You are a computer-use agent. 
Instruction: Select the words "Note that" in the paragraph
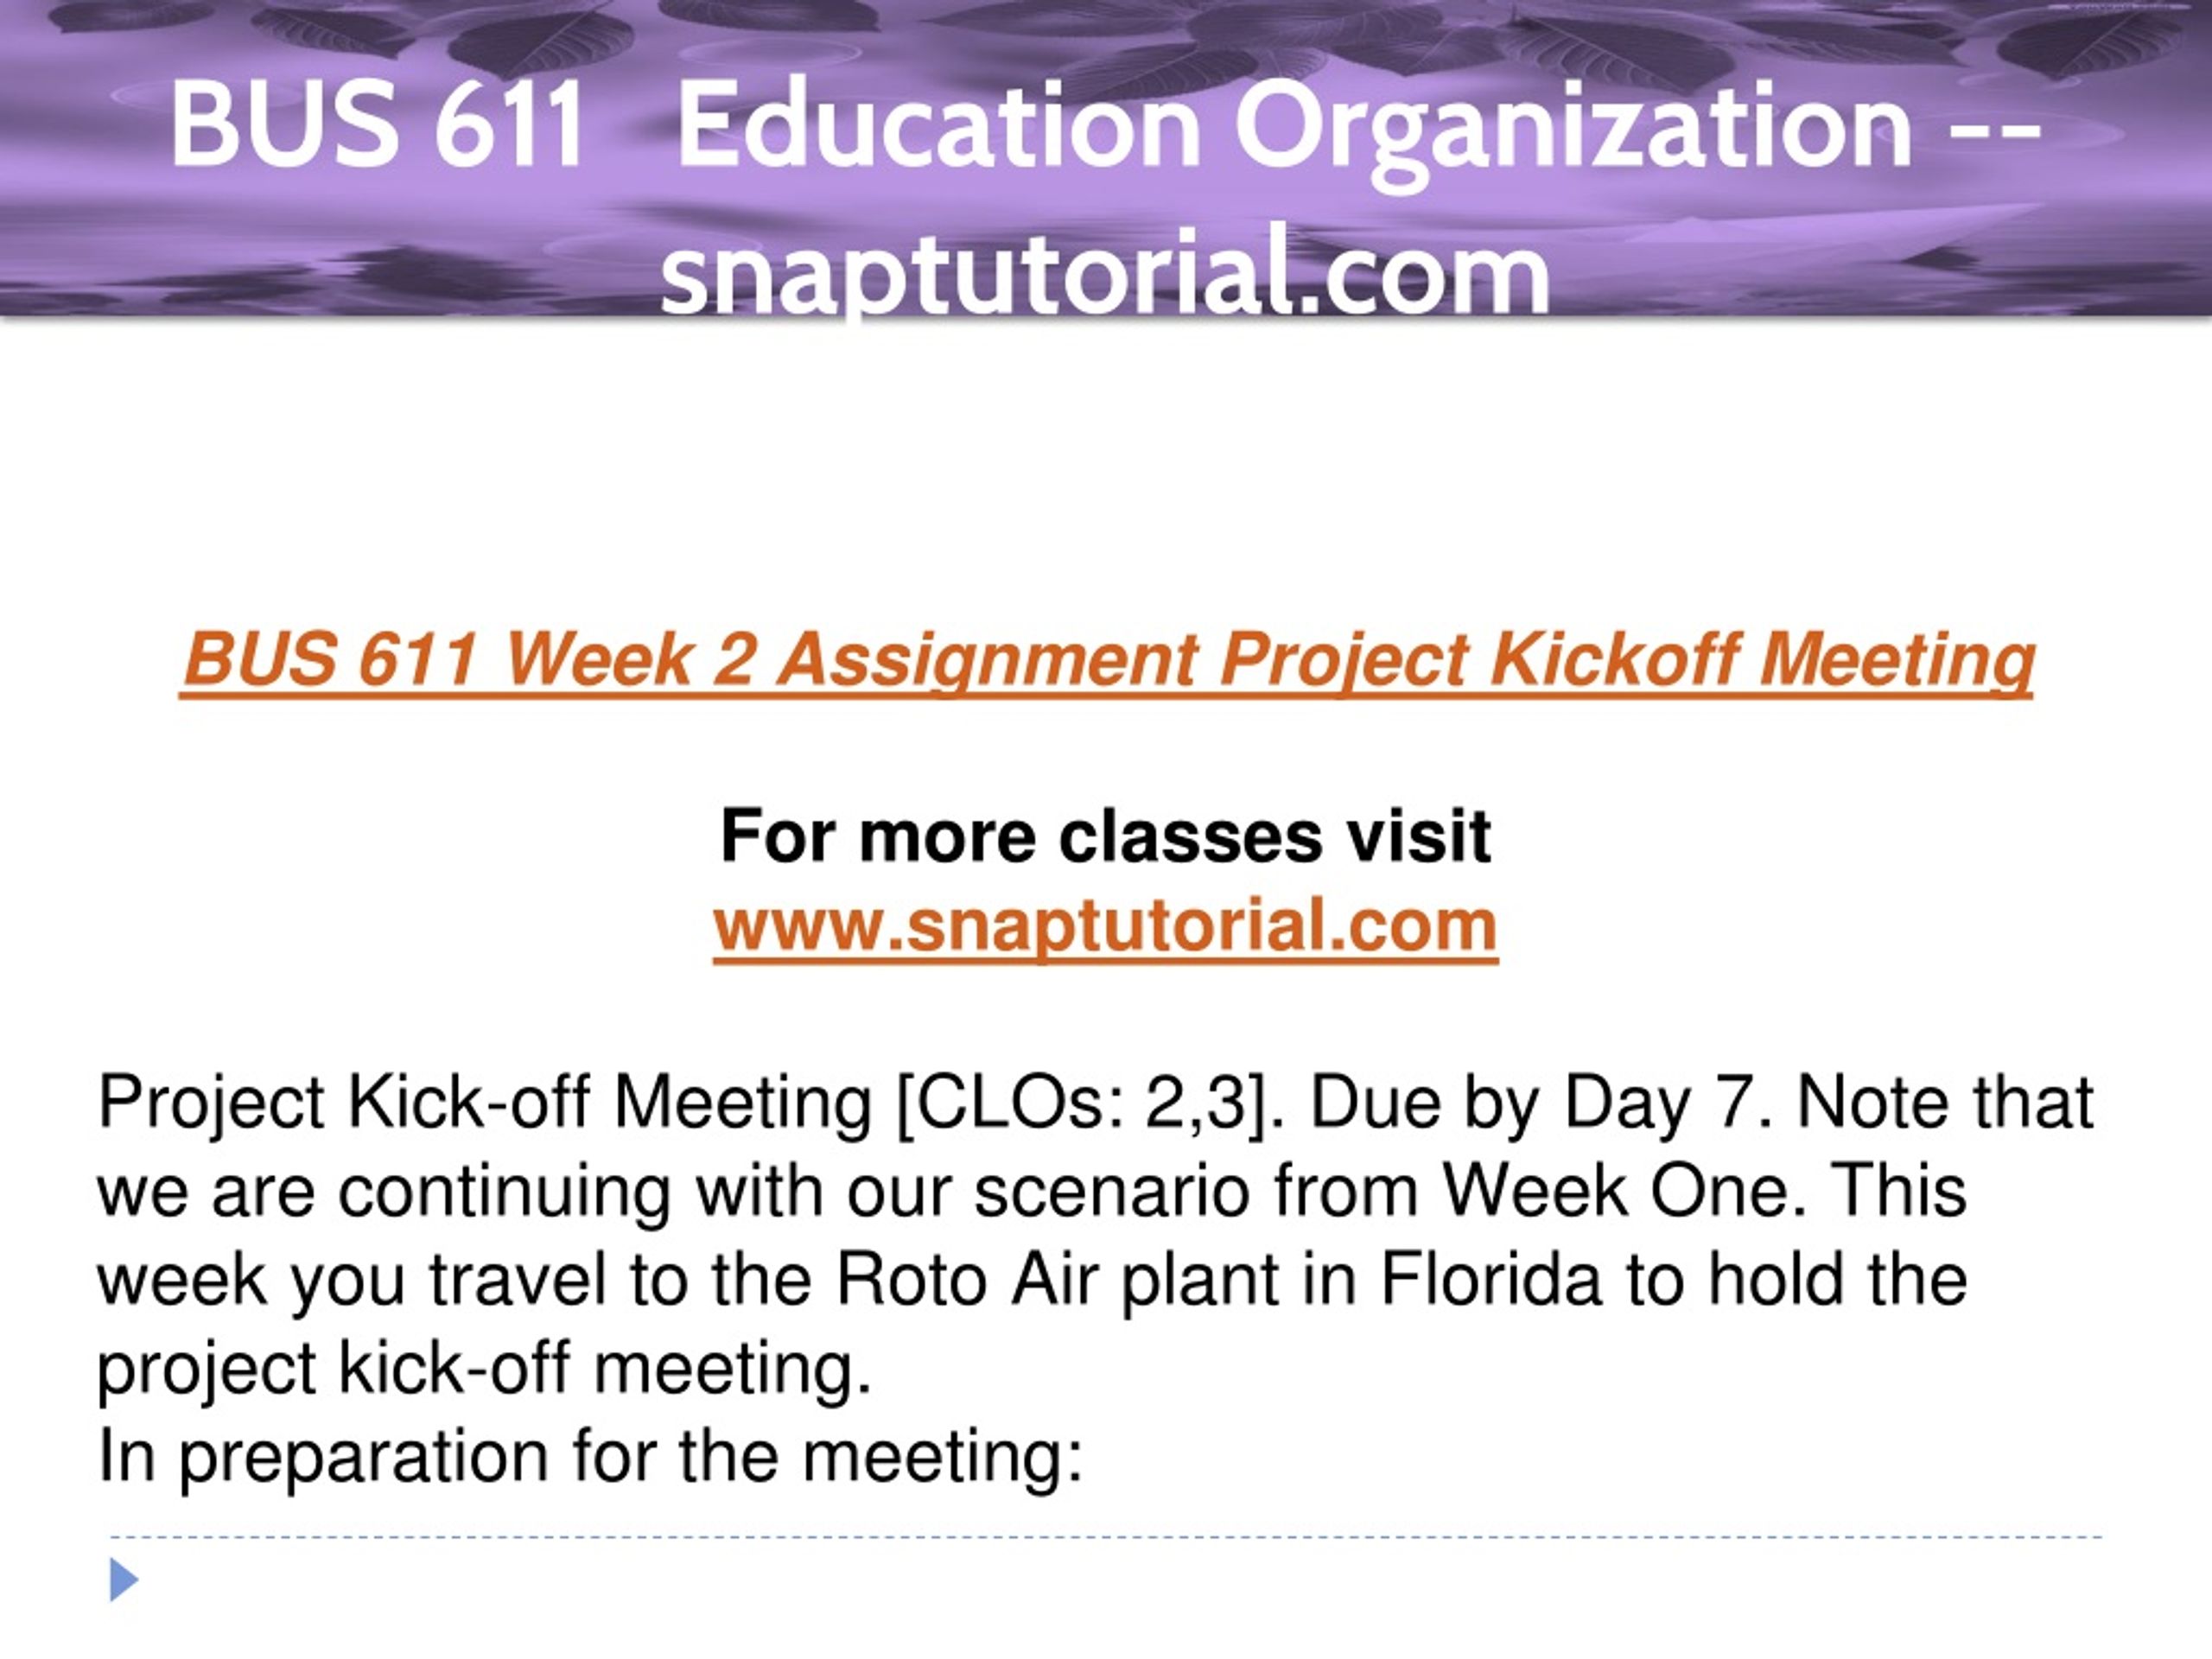(1946, 1102)
